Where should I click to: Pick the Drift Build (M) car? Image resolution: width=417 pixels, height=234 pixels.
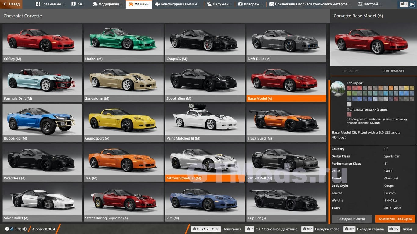(286, 43)
